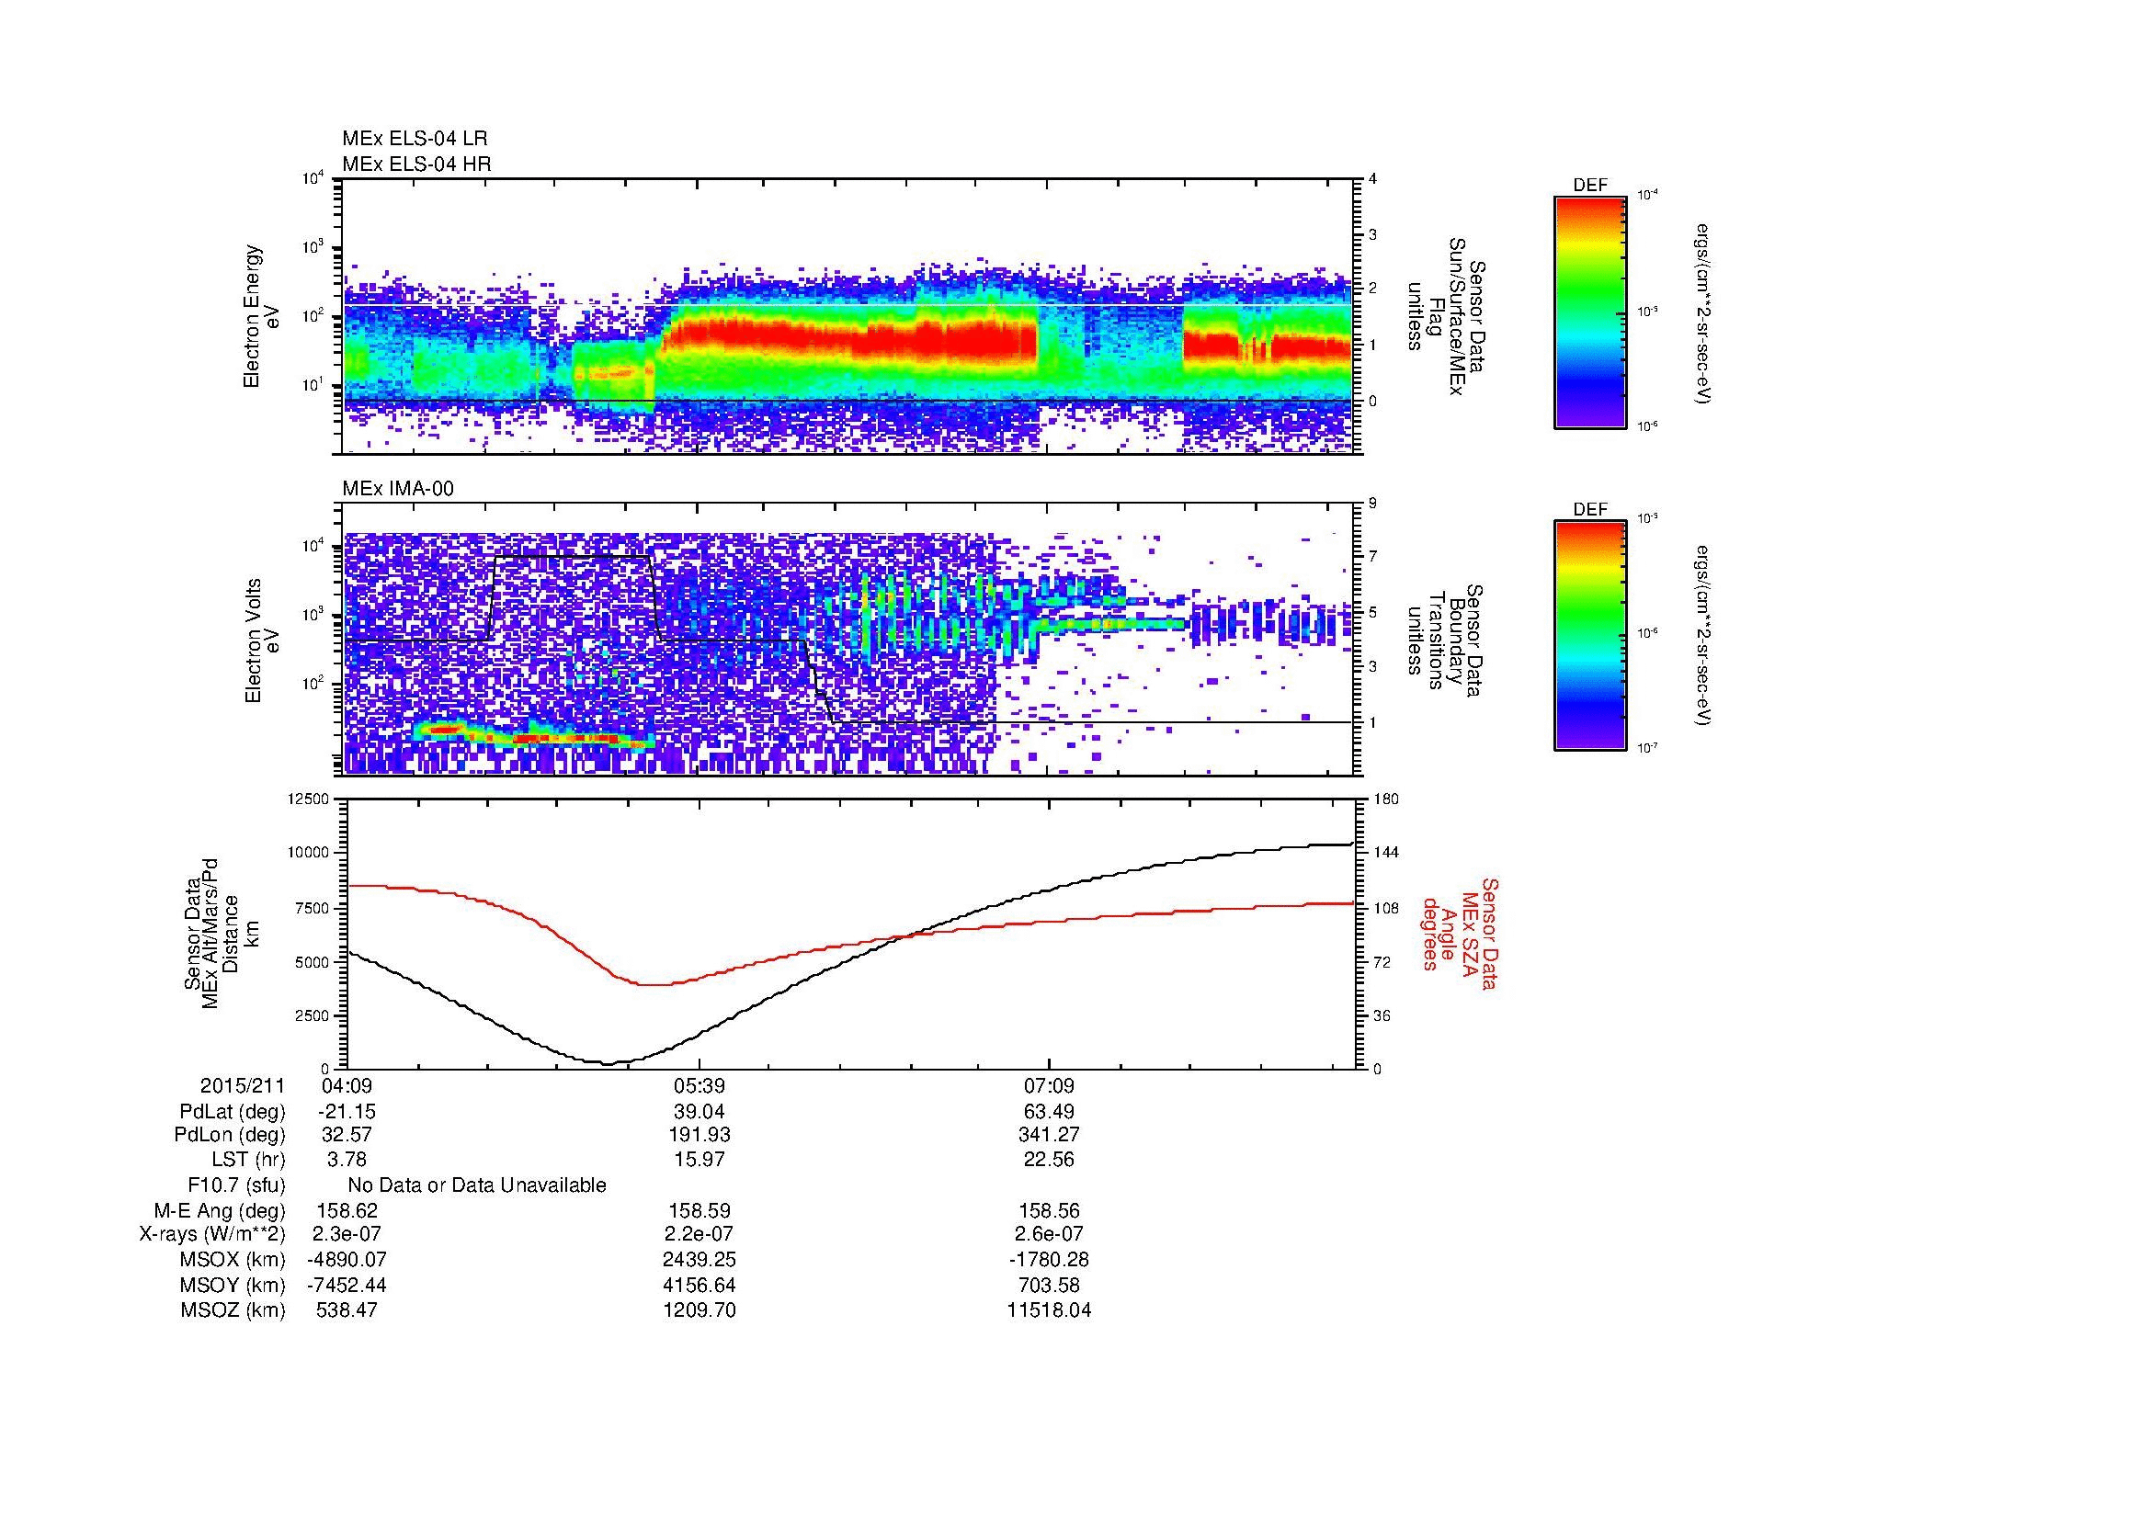The image size is (2150, 1519).
Task: Click the MSOZ value '538.47'
Action: (347, 1310)
